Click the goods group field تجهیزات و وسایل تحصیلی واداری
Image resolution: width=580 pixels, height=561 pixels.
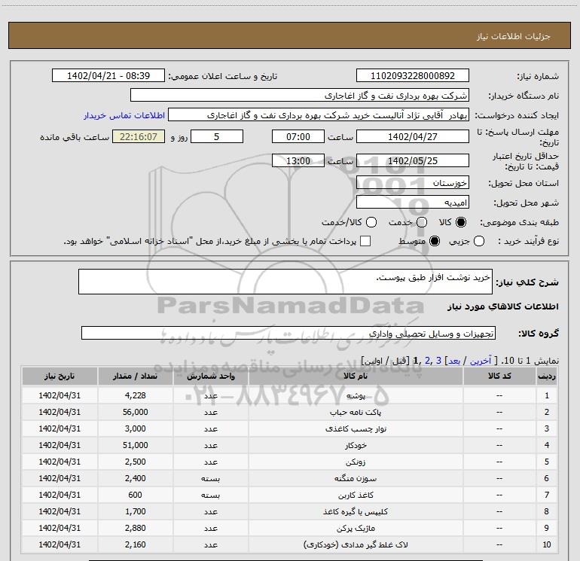pyautogui.click(x=288, y=333)
